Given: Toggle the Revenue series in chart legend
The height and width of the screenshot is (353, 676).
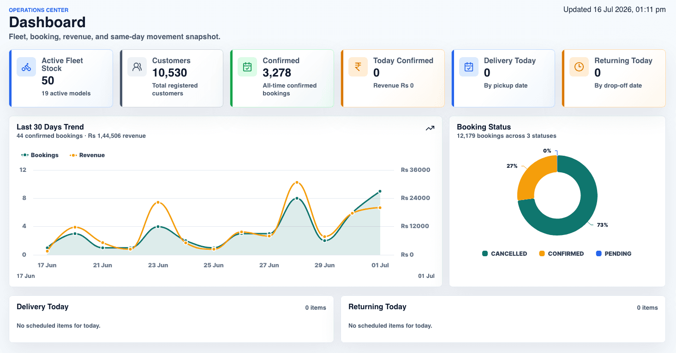Looking at the screenshot, I should pos(87,155).
